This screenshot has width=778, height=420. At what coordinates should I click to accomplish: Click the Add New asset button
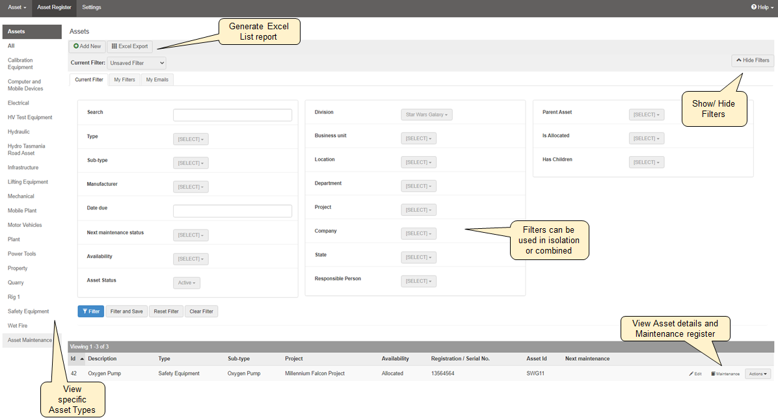pos(87,46)
